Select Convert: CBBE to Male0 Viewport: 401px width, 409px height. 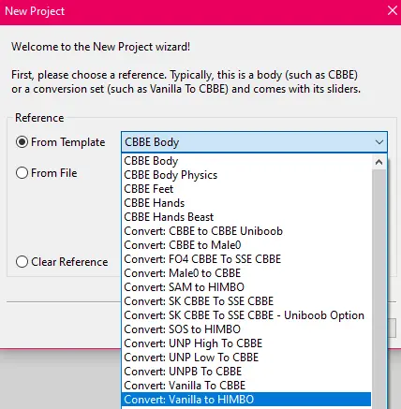click(x=246, y=245)
